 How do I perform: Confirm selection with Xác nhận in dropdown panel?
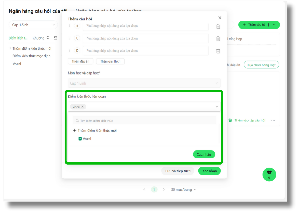point(204,155)
